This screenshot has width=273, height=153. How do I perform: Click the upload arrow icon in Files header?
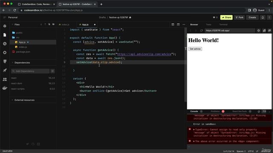tap(45, 25)
